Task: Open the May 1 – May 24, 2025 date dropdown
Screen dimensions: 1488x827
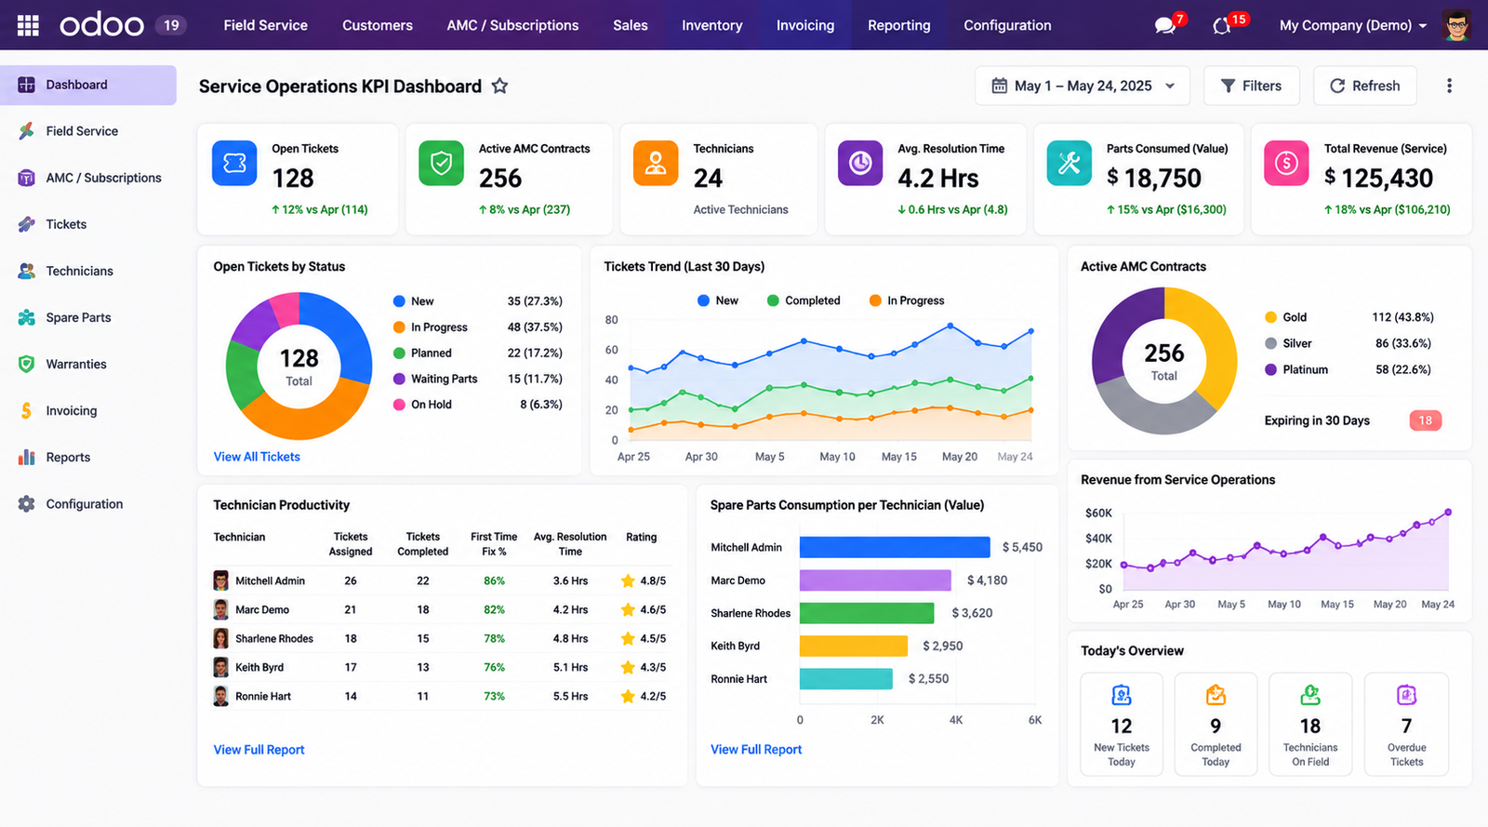Action: [1082, 86]
